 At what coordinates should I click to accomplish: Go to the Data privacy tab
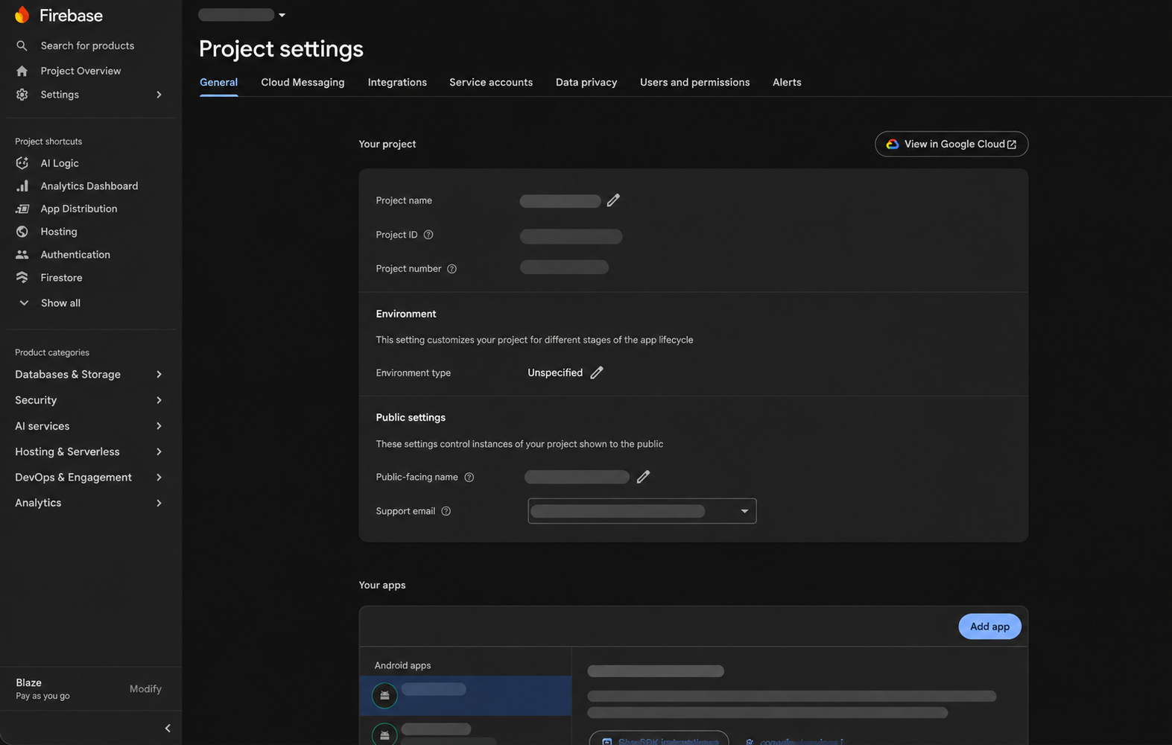click(x=586, y=82)
